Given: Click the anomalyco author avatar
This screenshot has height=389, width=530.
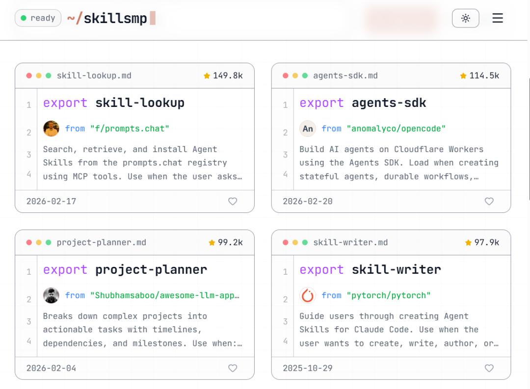Looking at the screenshot, I should click(x=308, y=129).
